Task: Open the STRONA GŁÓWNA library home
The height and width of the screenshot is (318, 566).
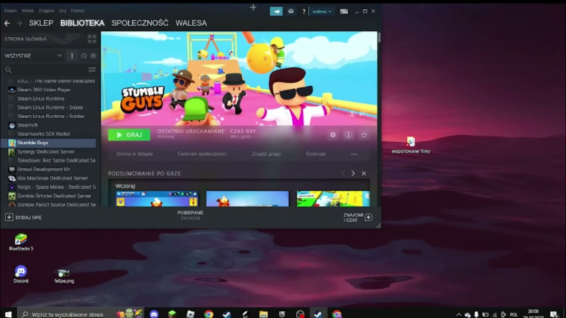Action: pos(25,39)
